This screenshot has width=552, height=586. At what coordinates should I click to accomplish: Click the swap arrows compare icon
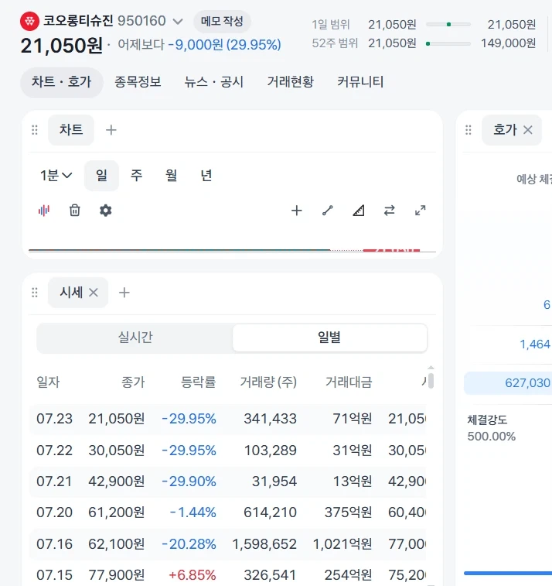pyautogui.click(x=390, y=211)
